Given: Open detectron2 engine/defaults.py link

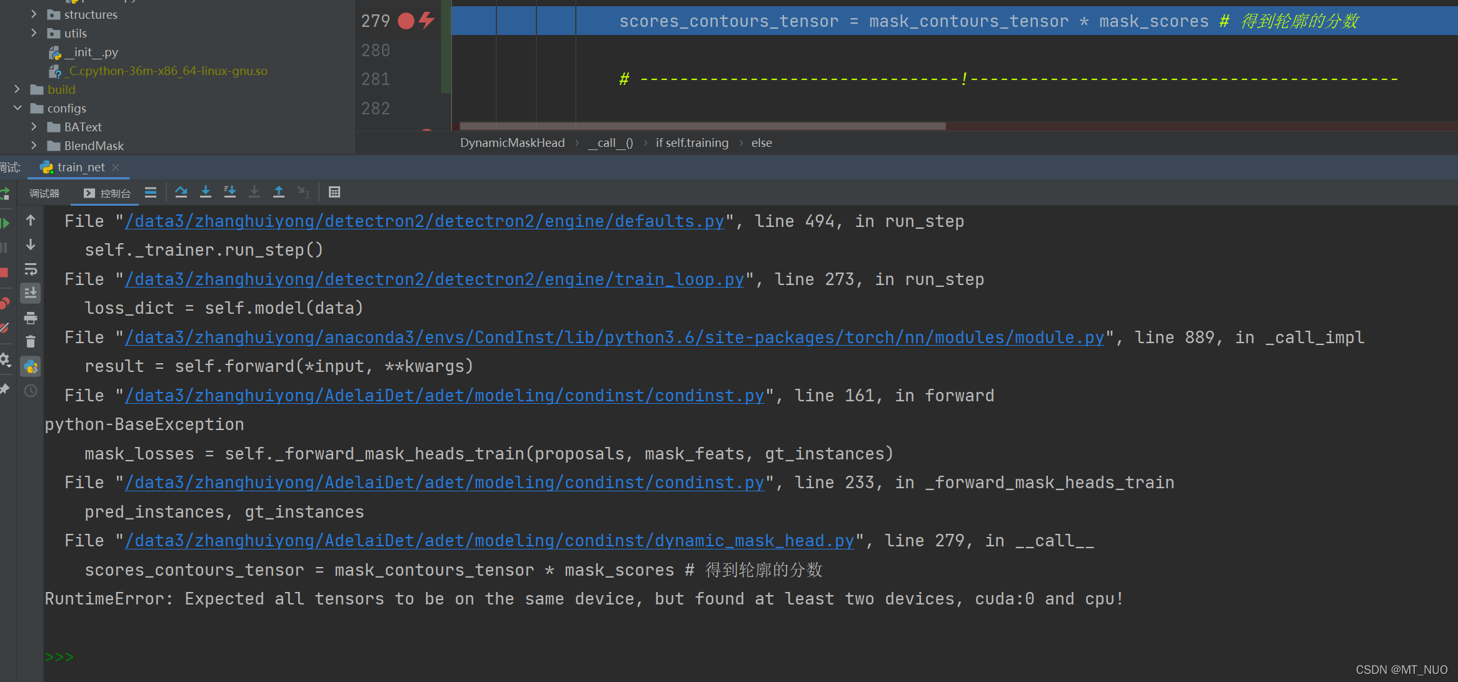Looking at the screenshot, I should point(425,221).
